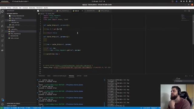This screenshot has width=194, height=109.
Task: Open the Remote Explorer monitor icon
Action: (x=2, y=36)
